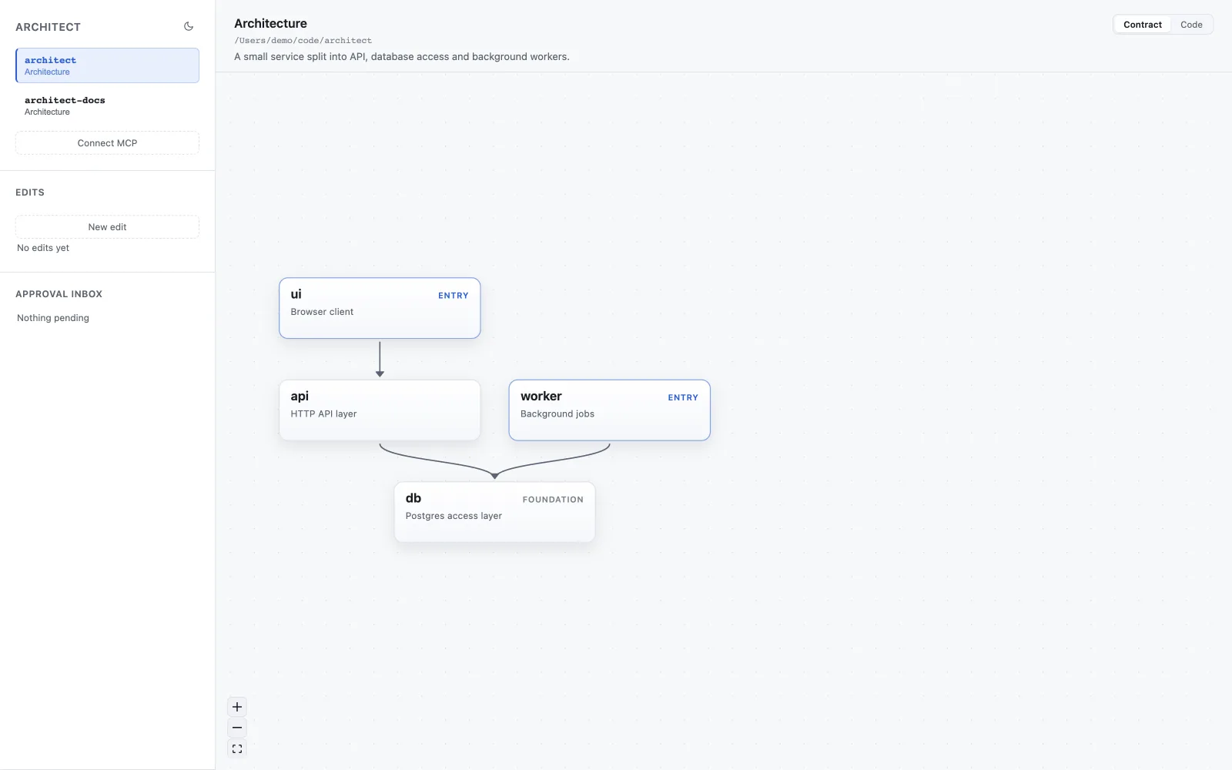Switch to the Contract tab

point(1142,25)
